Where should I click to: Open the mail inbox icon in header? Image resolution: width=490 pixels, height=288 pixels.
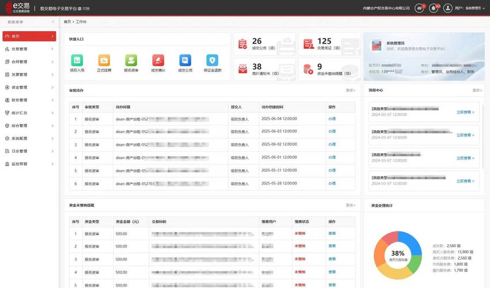pyautogui.click(x=419, y=8)
